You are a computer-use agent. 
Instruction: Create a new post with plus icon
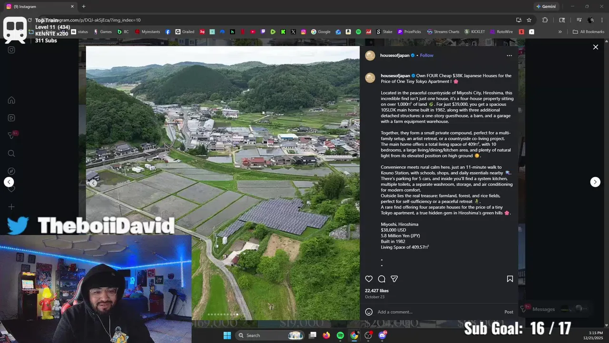11,207
